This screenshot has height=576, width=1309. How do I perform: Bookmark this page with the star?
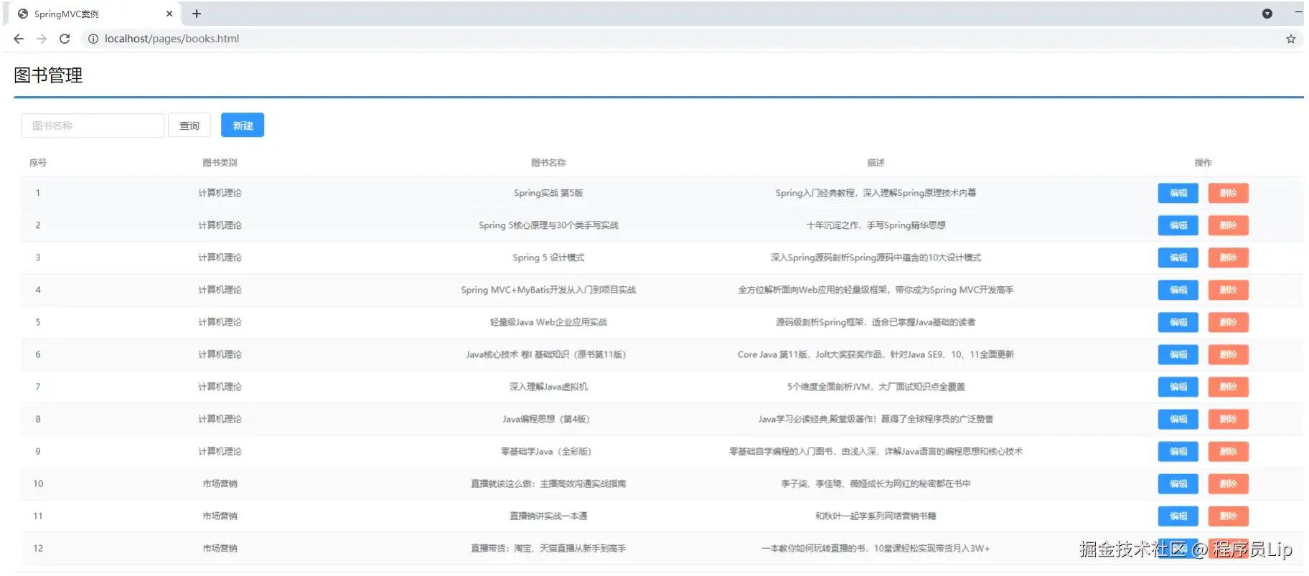click(x=1290, y=39)
